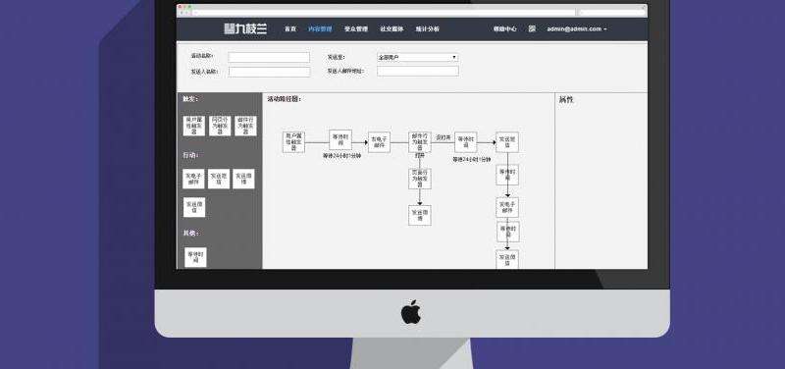Select 等待时间 node after the 没打开 branch
785x369 pixels.
pyautogui.click(x=465, y=142)
